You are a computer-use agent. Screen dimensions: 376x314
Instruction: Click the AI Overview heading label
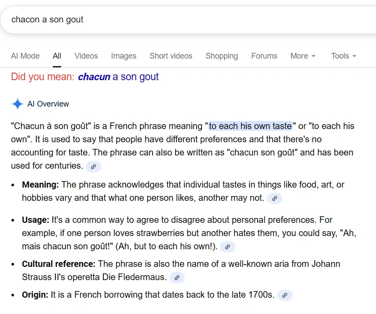pyautogui.click(x=48, y=104)
